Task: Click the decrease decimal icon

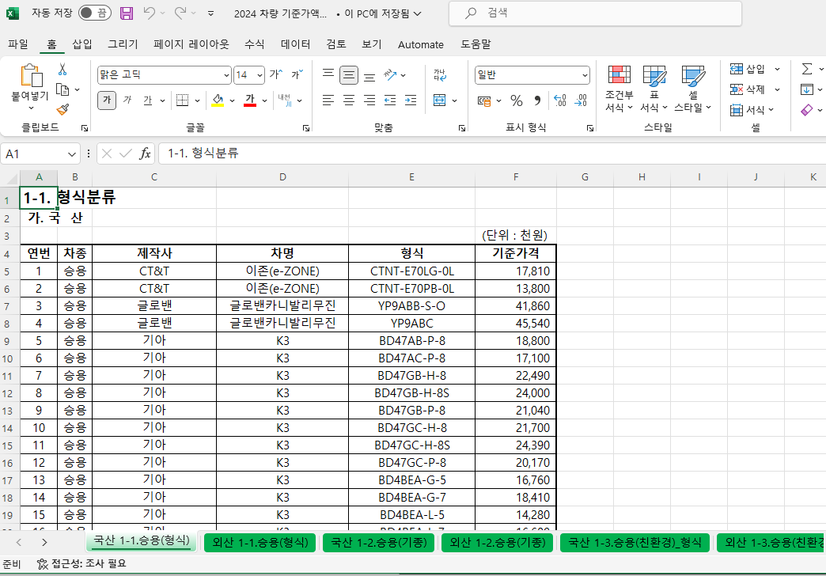Action: [581, 100]
